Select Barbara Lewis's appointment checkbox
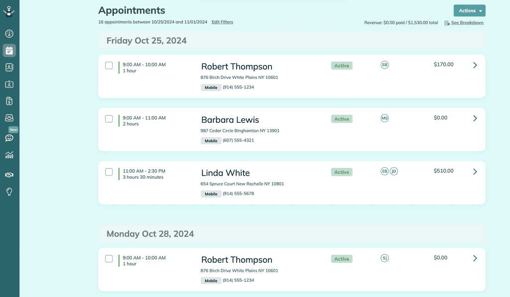This screenshot has height=297, width=510. (x=109, y=119)
